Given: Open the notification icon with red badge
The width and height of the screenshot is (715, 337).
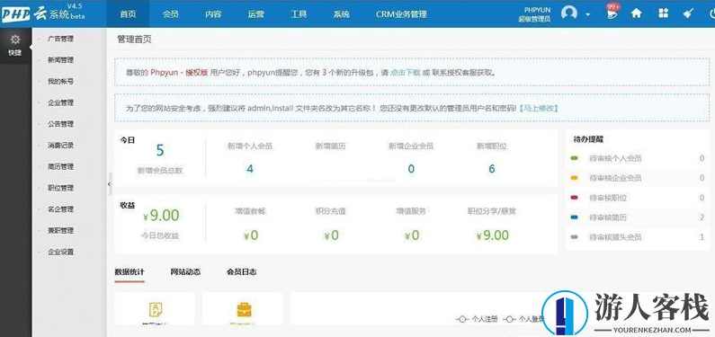Looking at the screenshot, I should [x=612, y=12].
